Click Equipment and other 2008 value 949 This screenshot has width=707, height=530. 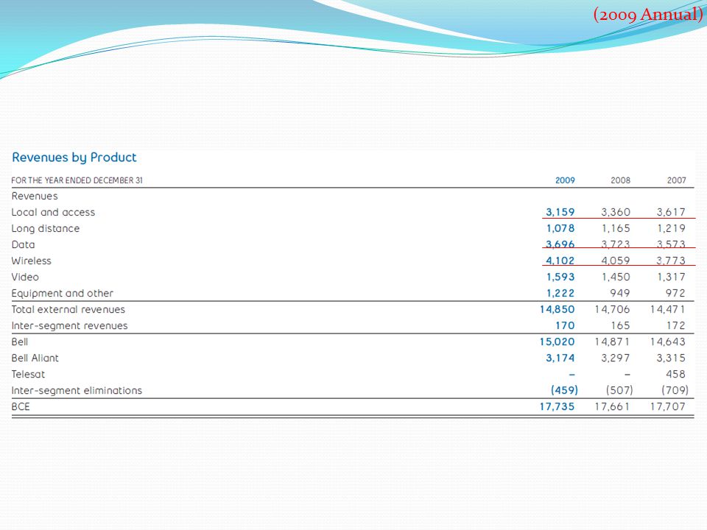620,294
